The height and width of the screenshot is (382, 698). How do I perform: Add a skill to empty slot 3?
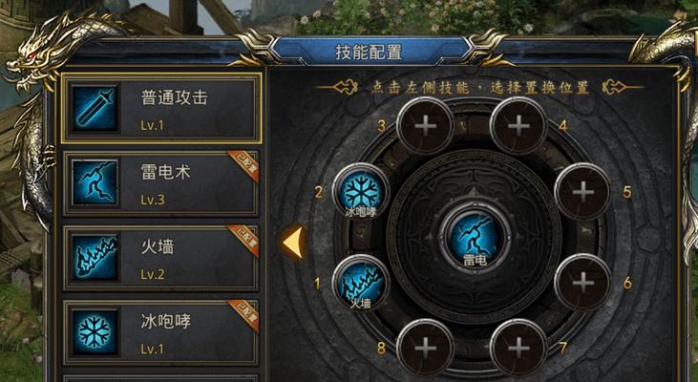click(425, 126)
